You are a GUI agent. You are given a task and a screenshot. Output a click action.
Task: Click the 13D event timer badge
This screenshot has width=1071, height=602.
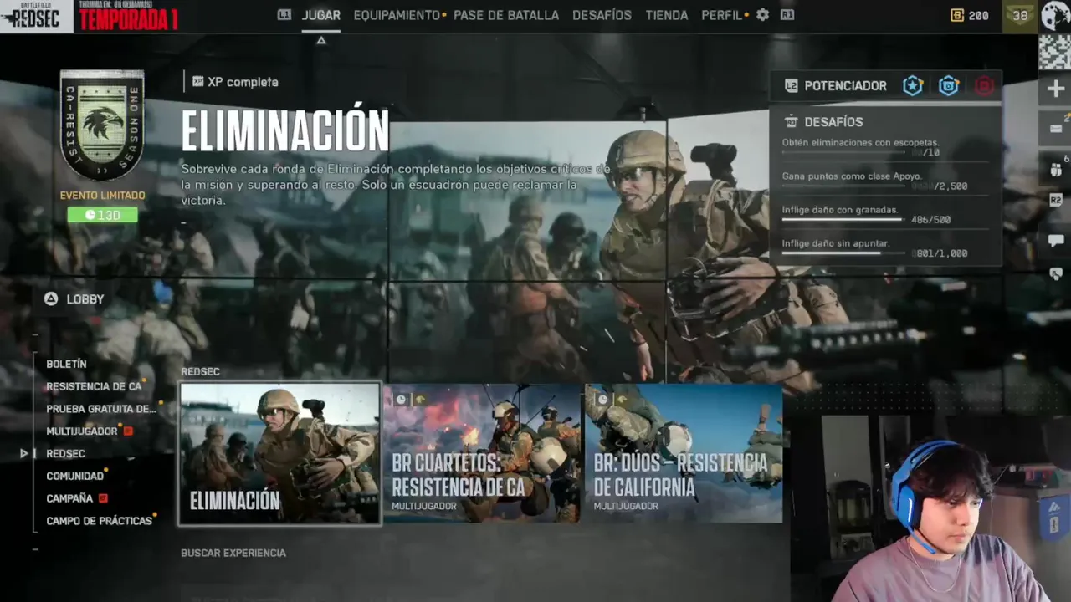(102, 215)
